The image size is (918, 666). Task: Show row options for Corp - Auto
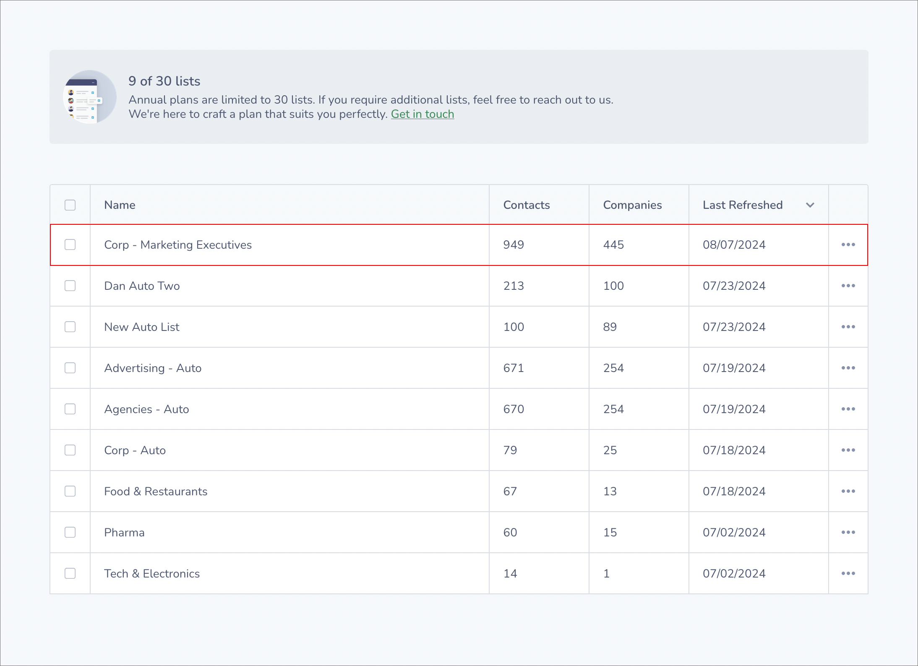point(848,450)
